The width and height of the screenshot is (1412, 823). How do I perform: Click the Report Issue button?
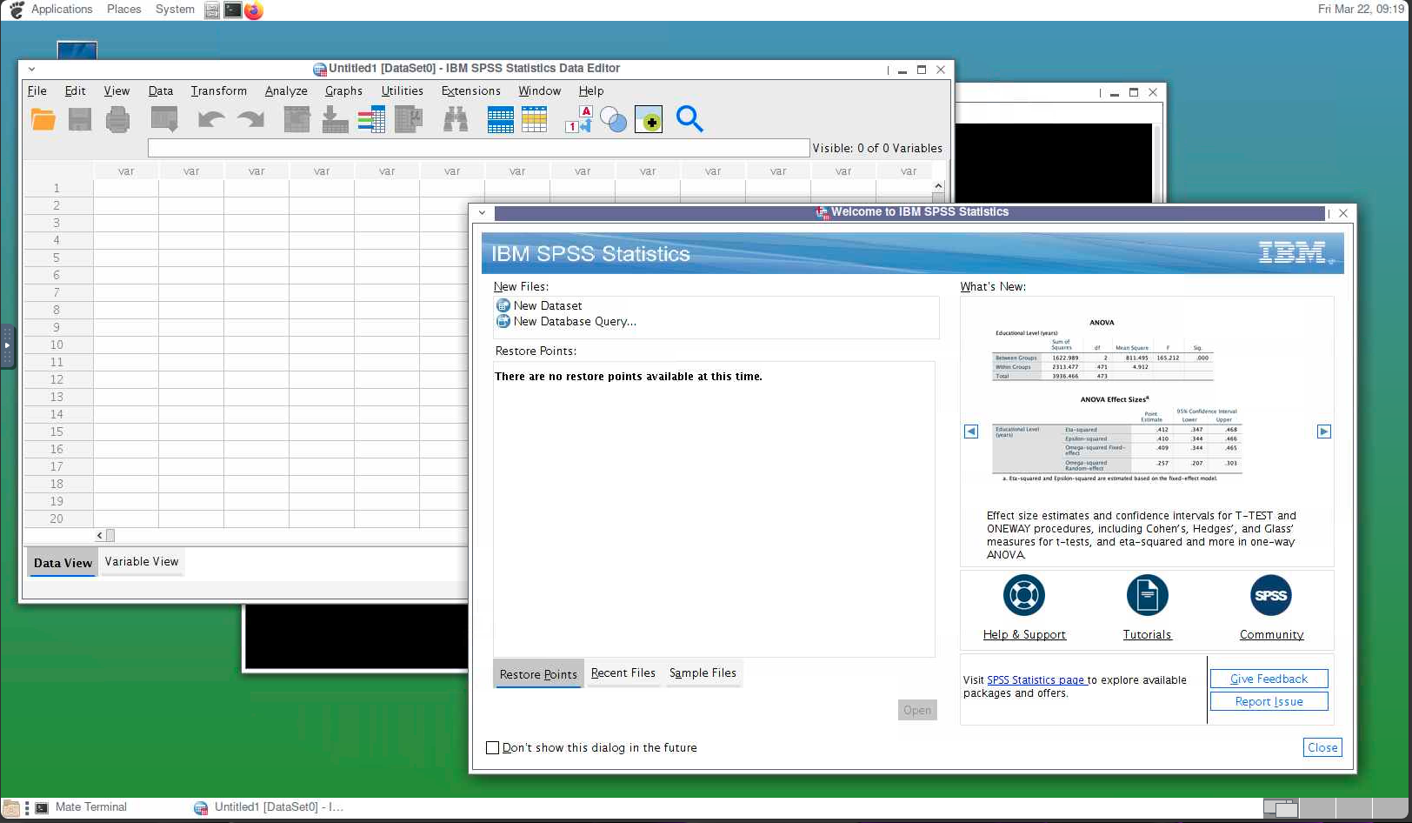point(1269,701)
